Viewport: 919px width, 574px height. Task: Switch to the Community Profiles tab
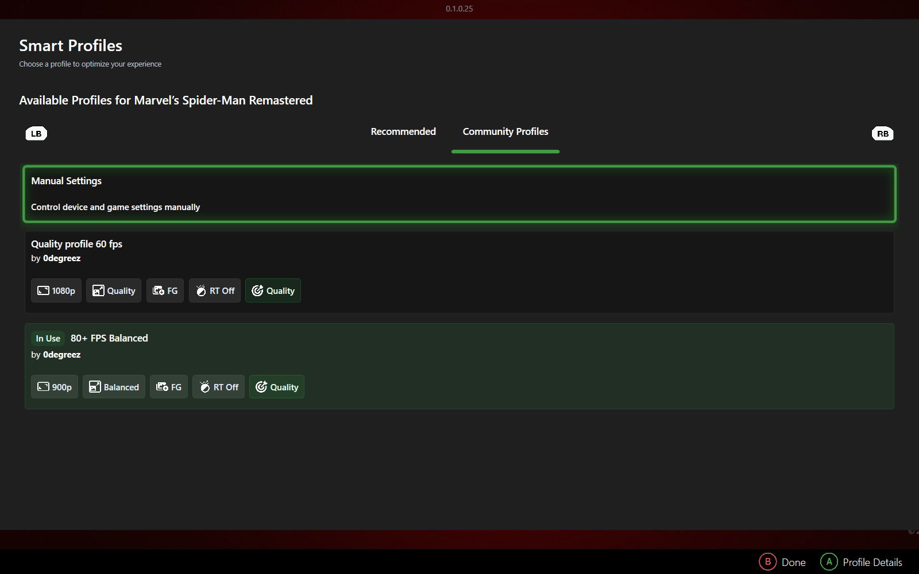click(505, 131)
